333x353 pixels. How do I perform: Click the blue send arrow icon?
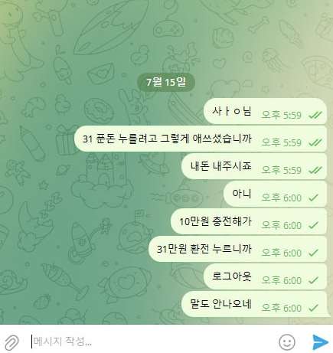(x=320, y=342)
